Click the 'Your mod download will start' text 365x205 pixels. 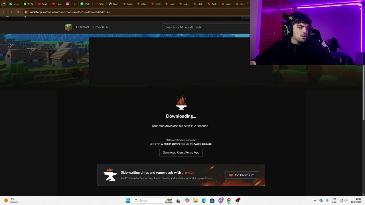point(181,126)
